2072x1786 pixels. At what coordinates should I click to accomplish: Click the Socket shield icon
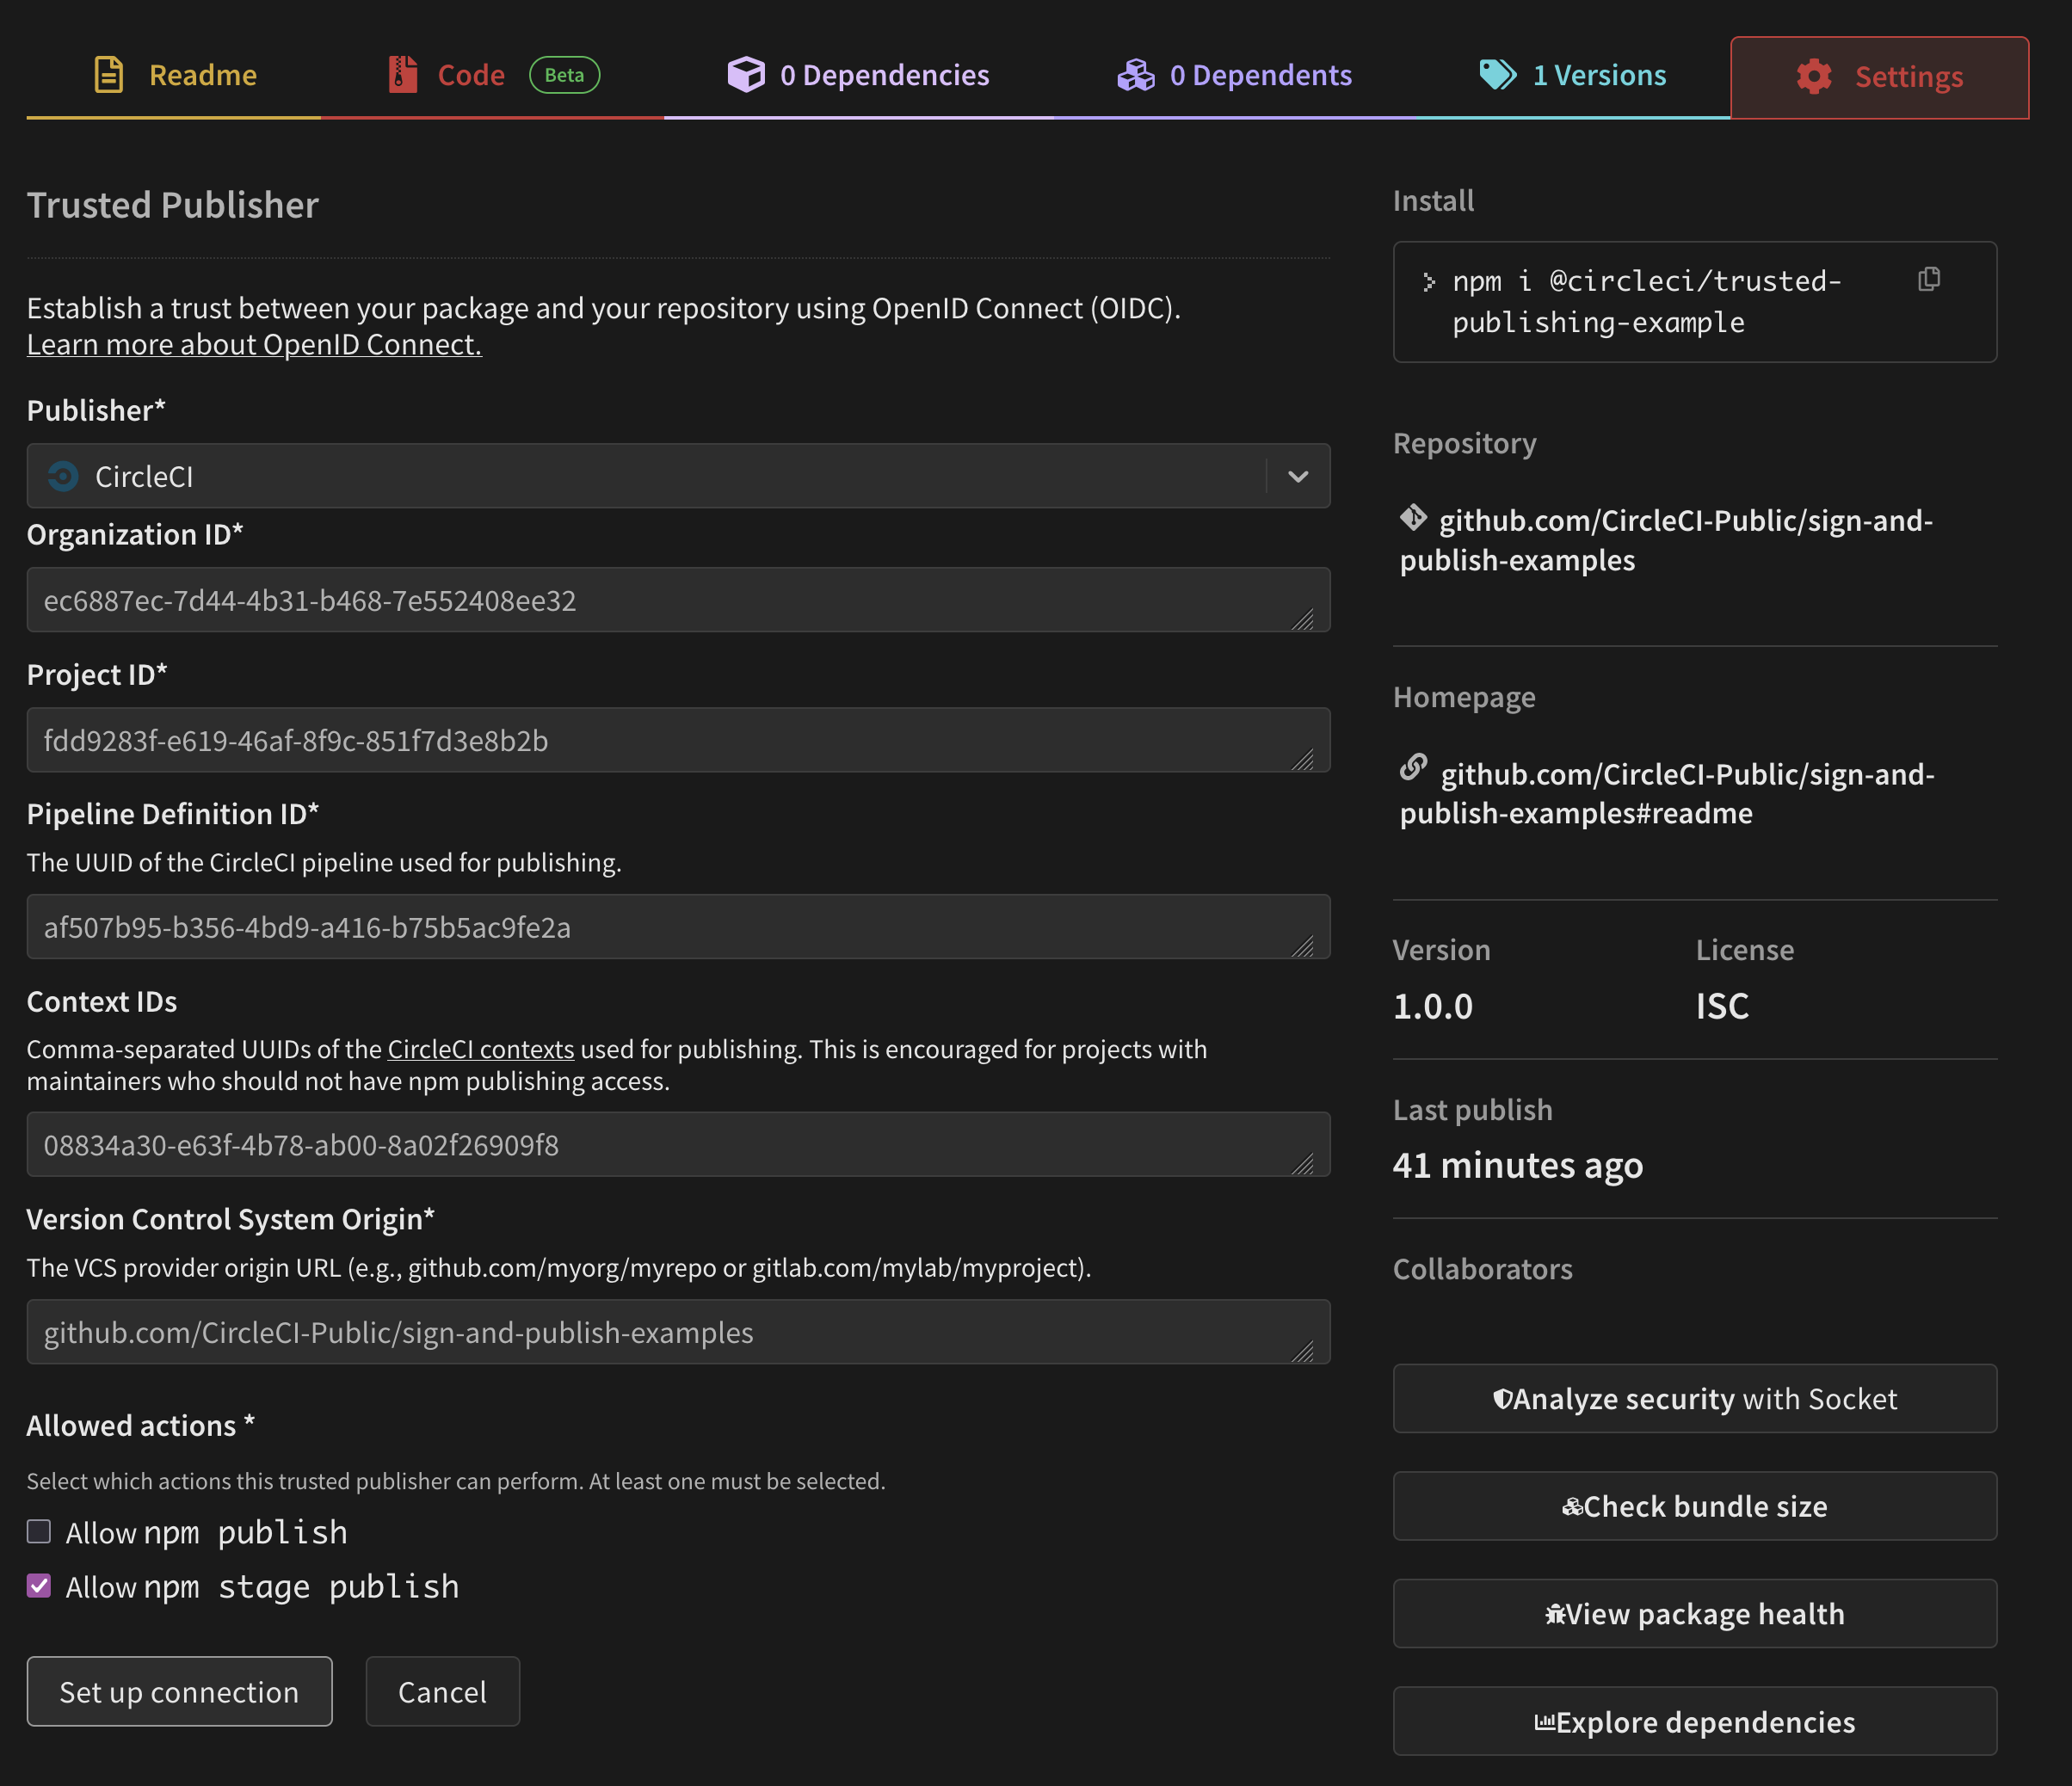(1502, 1399)
